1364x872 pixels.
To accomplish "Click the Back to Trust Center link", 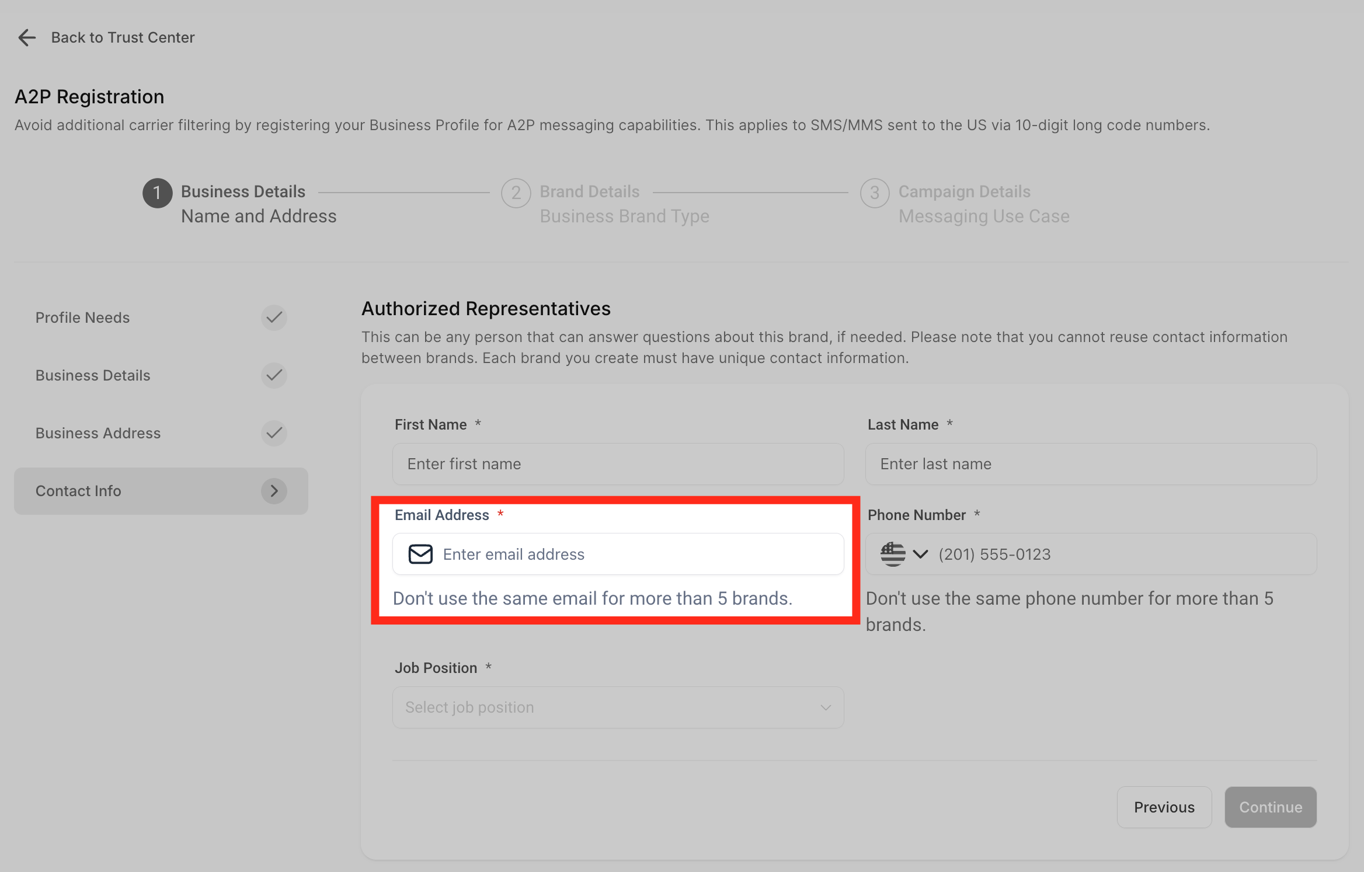I will [x=123, y=37].
